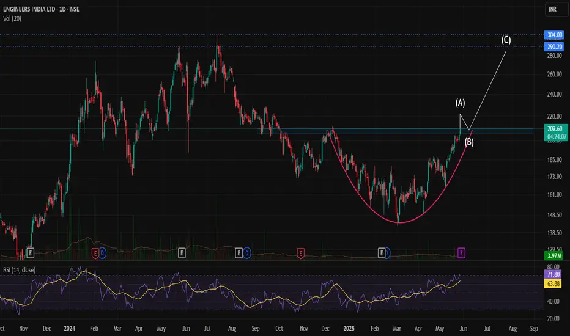Select the RSI (14, close) indicator legend
The width and height of the screenshot is (570, 336).
[x=20, y=270]
